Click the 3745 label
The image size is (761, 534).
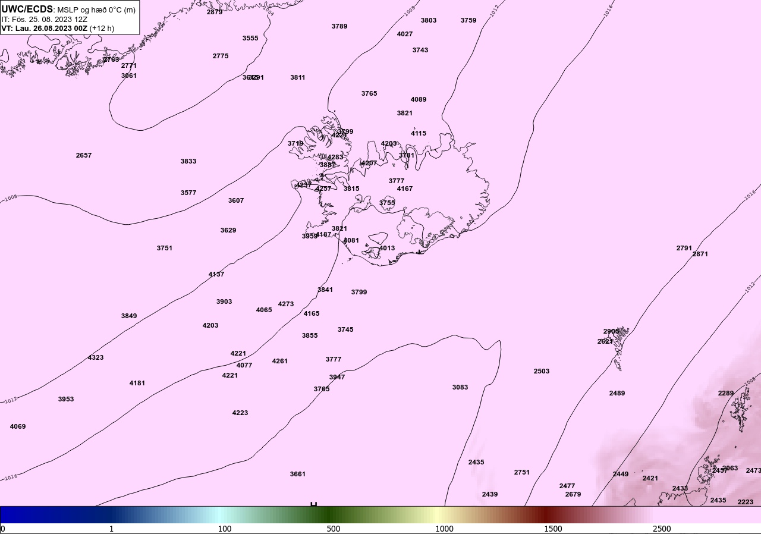click(x=345, y=329)
